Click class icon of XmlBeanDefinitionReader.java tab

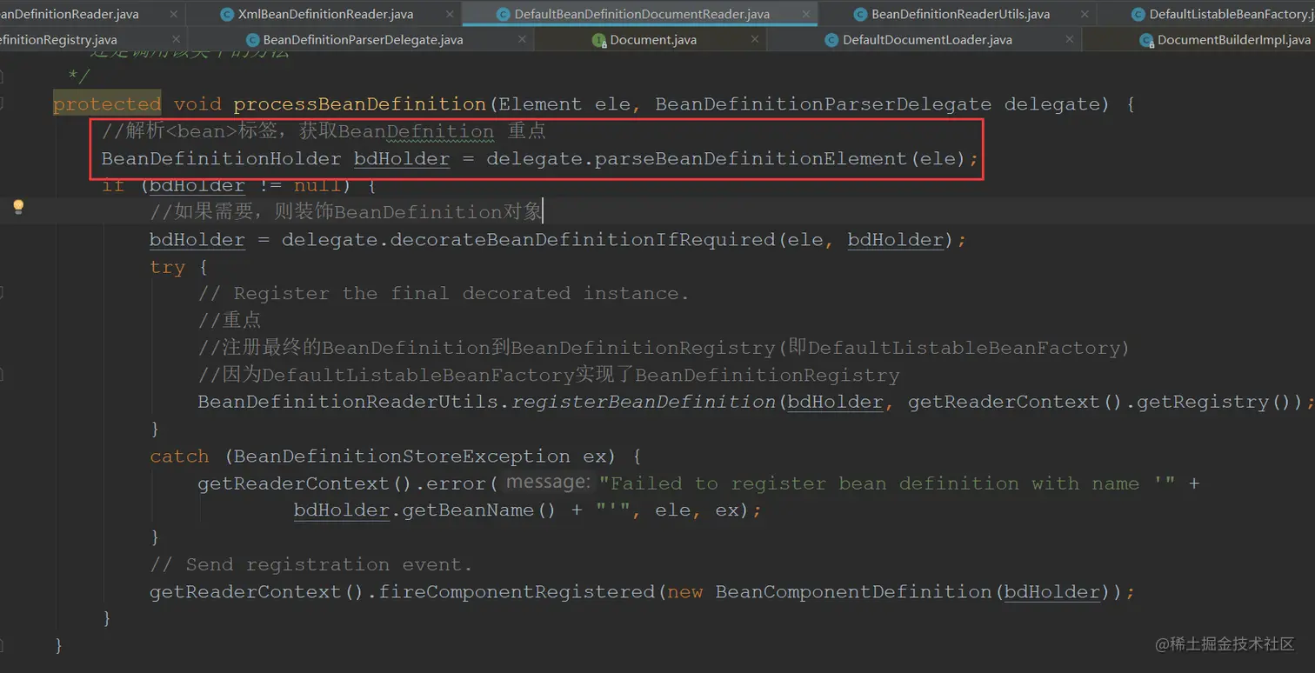point(227,14)
